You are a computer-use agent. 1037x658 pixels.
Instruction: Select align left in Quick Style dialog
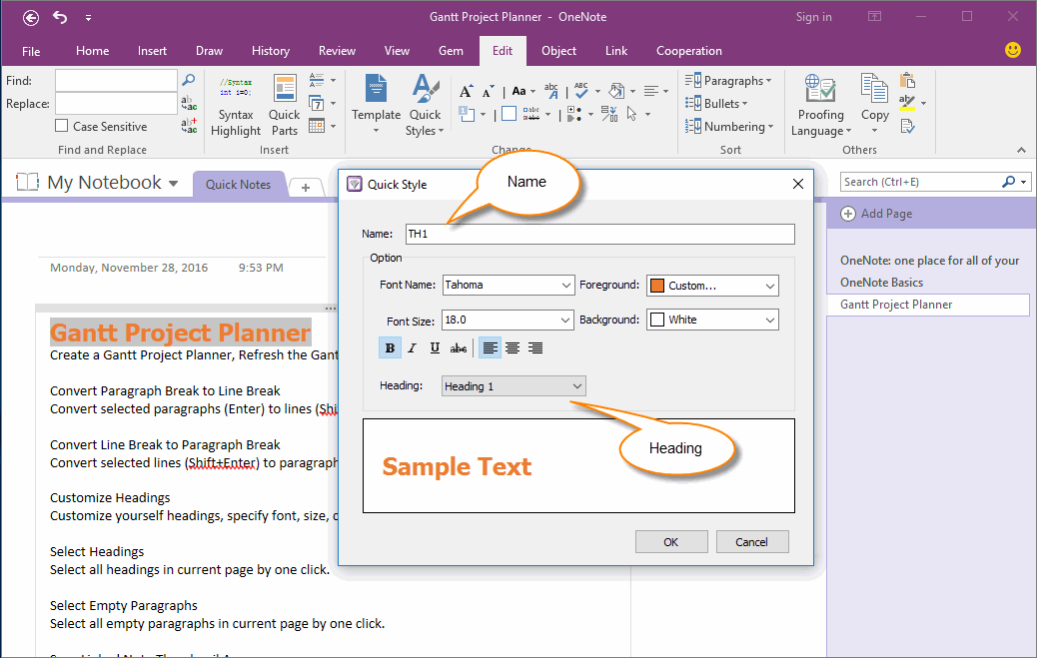pyautogui.click(x=490, y=347)
